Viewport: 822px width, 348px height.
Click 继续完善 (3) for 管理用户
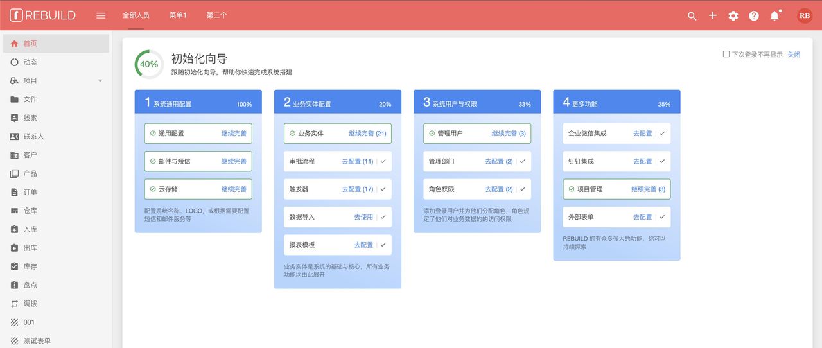509,134
